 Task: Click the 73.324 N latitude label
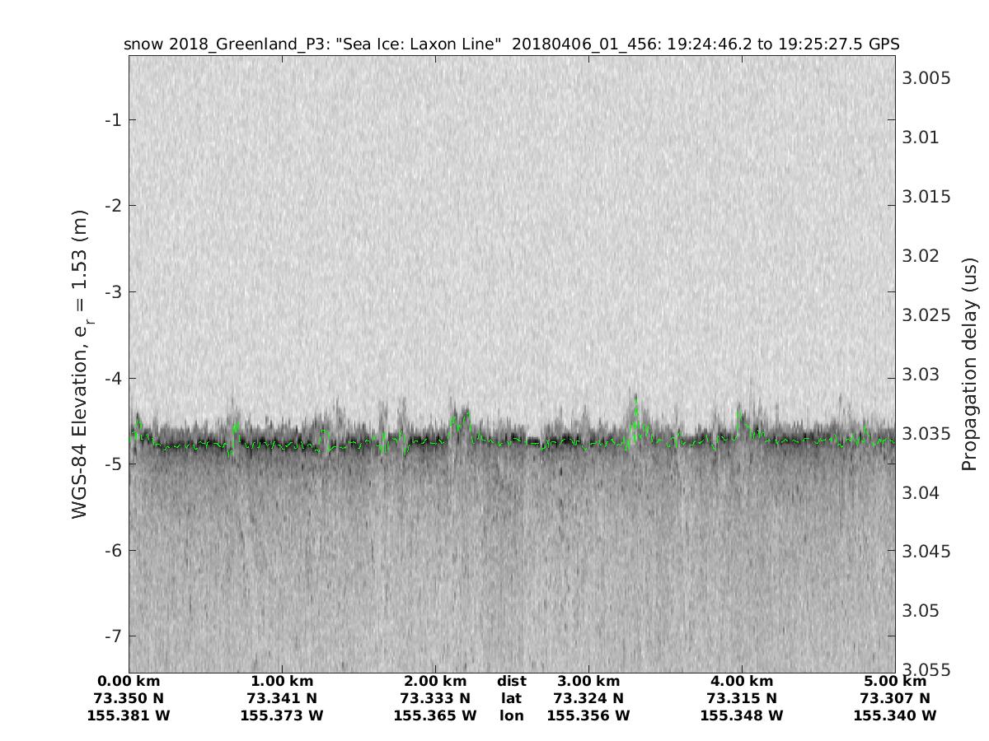[x=588, y=698]
